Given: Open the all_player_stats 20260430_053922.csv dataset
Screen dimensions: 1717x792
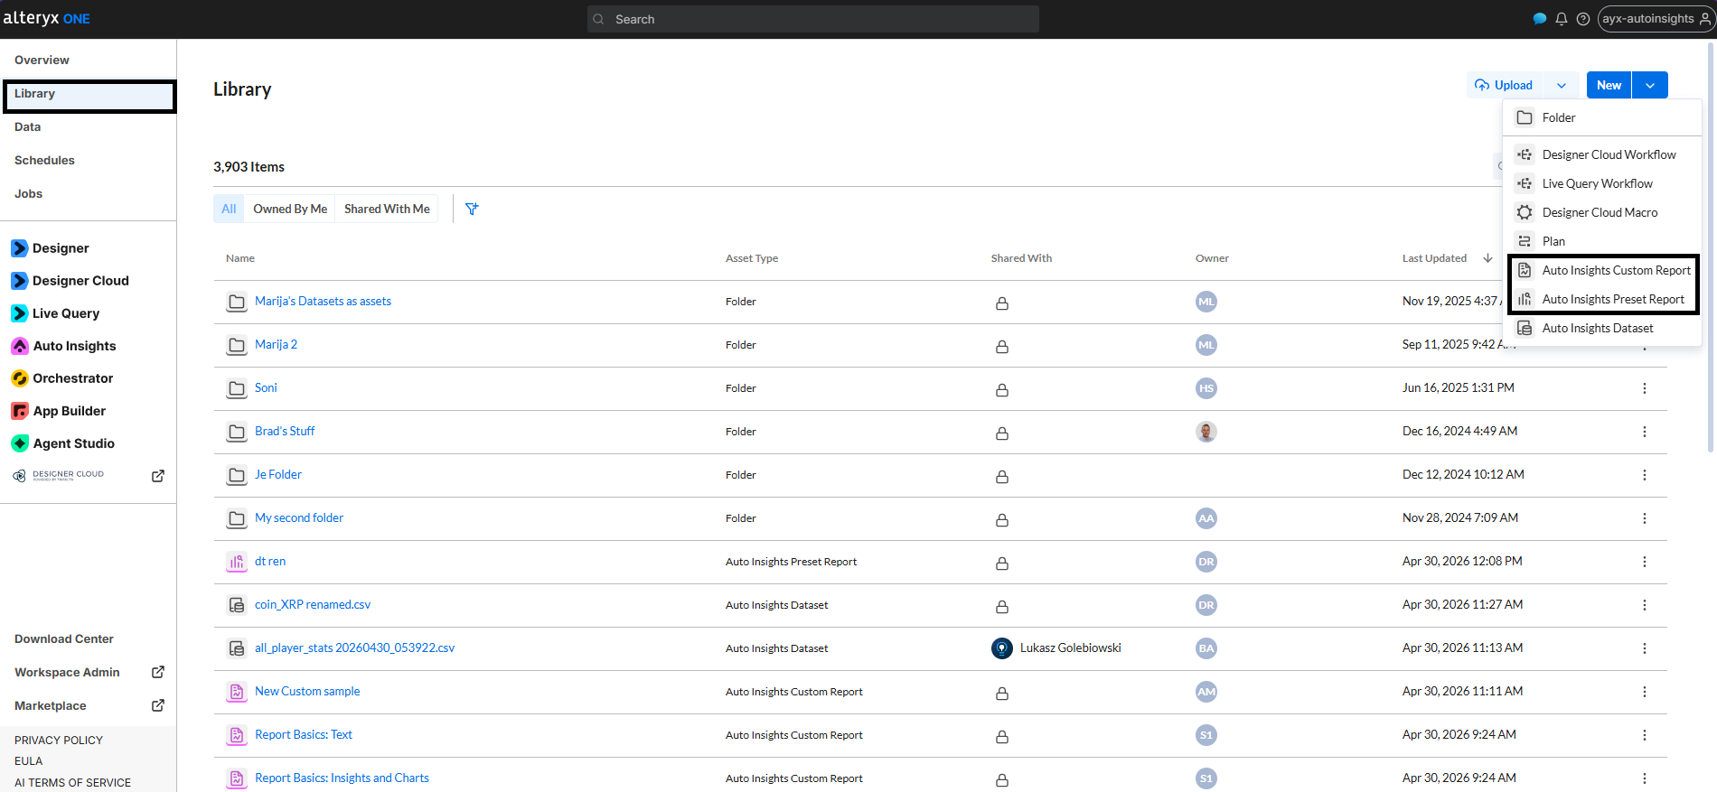Looking at the screenshot, I should click(354, 648).
